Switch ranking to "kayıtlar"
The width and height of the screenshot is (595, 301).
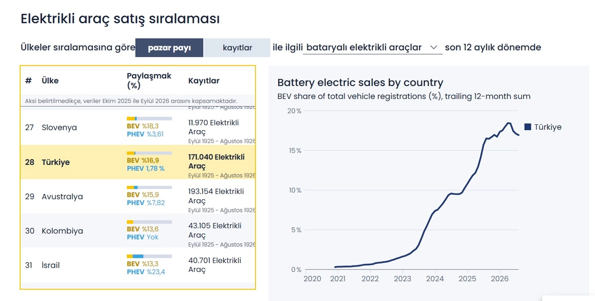pos(237,48)
